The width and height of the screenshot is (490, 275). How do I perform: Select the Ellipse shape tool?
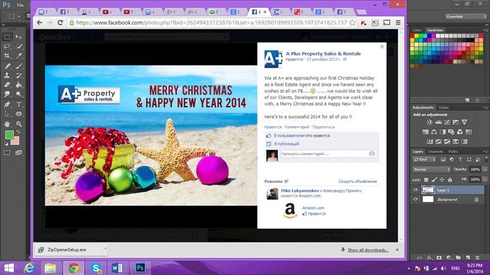tap(19, 114)
